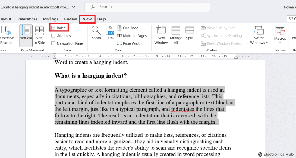296x158 pixels.
Task: Open the Help tab
Action: pos(101,19)
